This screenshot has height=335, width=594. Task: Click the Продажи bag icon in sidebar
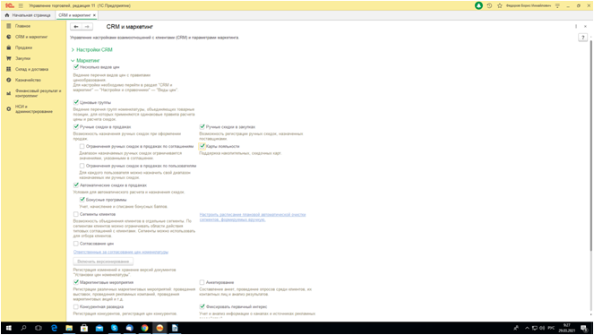click(x=9, y=47)
